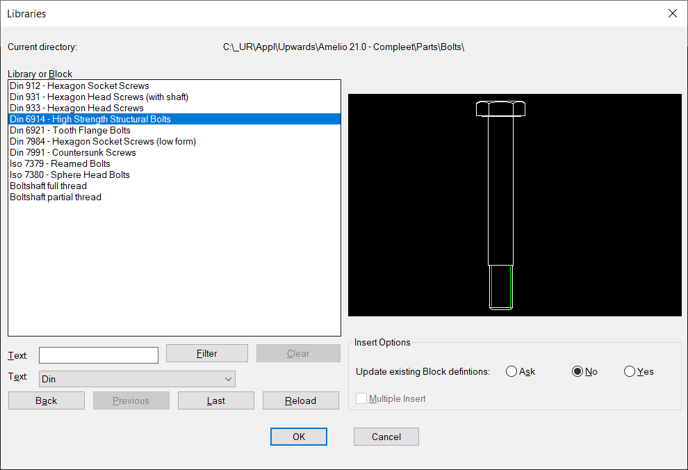Click the Reload button
This screenshot has width=688, height=470.
pyautogui.click(x=300, y=400)
